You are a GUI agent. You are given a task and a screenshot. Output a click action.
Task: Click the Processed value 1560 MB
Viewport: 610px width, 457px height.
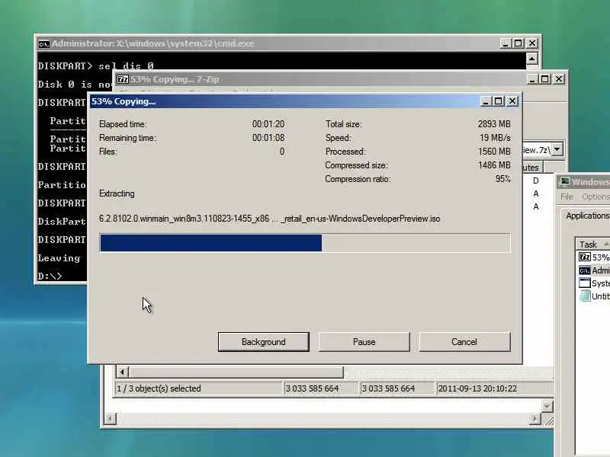click(494, 151)
